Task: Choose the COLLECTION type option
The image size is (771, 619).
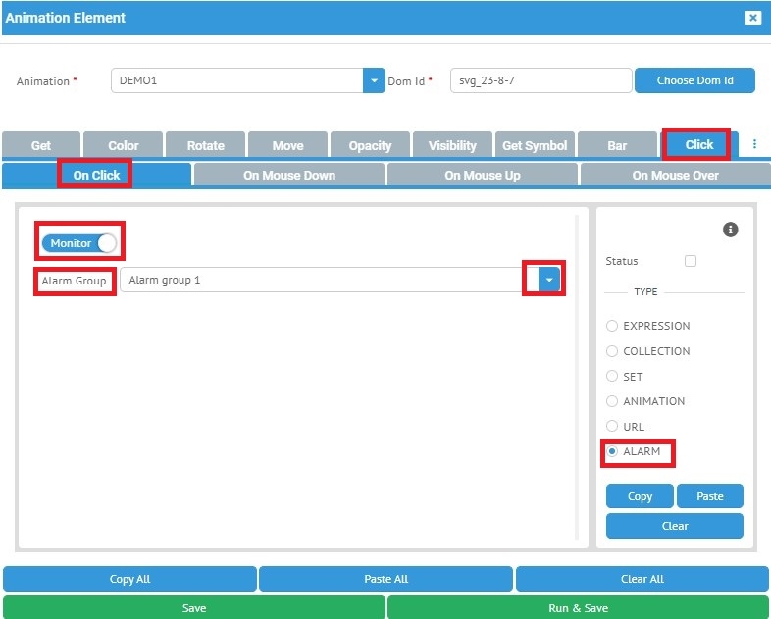Action: [612, 351]
